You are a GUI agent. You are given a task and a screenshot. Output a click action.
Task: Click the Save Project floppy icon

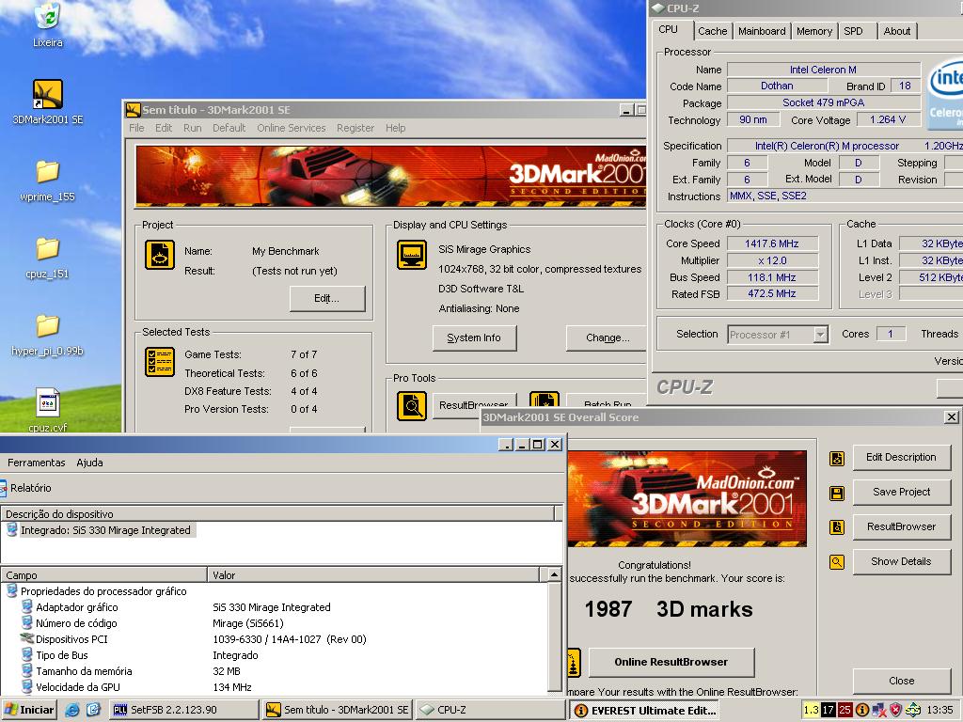[x=837, y=493]
